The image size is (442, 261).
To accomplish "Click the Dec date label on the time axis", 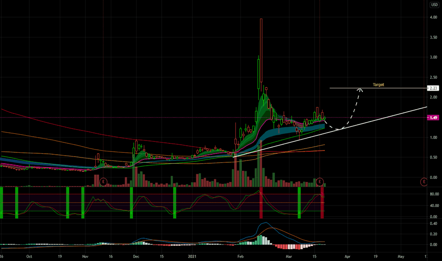I will click(x=136, y=256).
